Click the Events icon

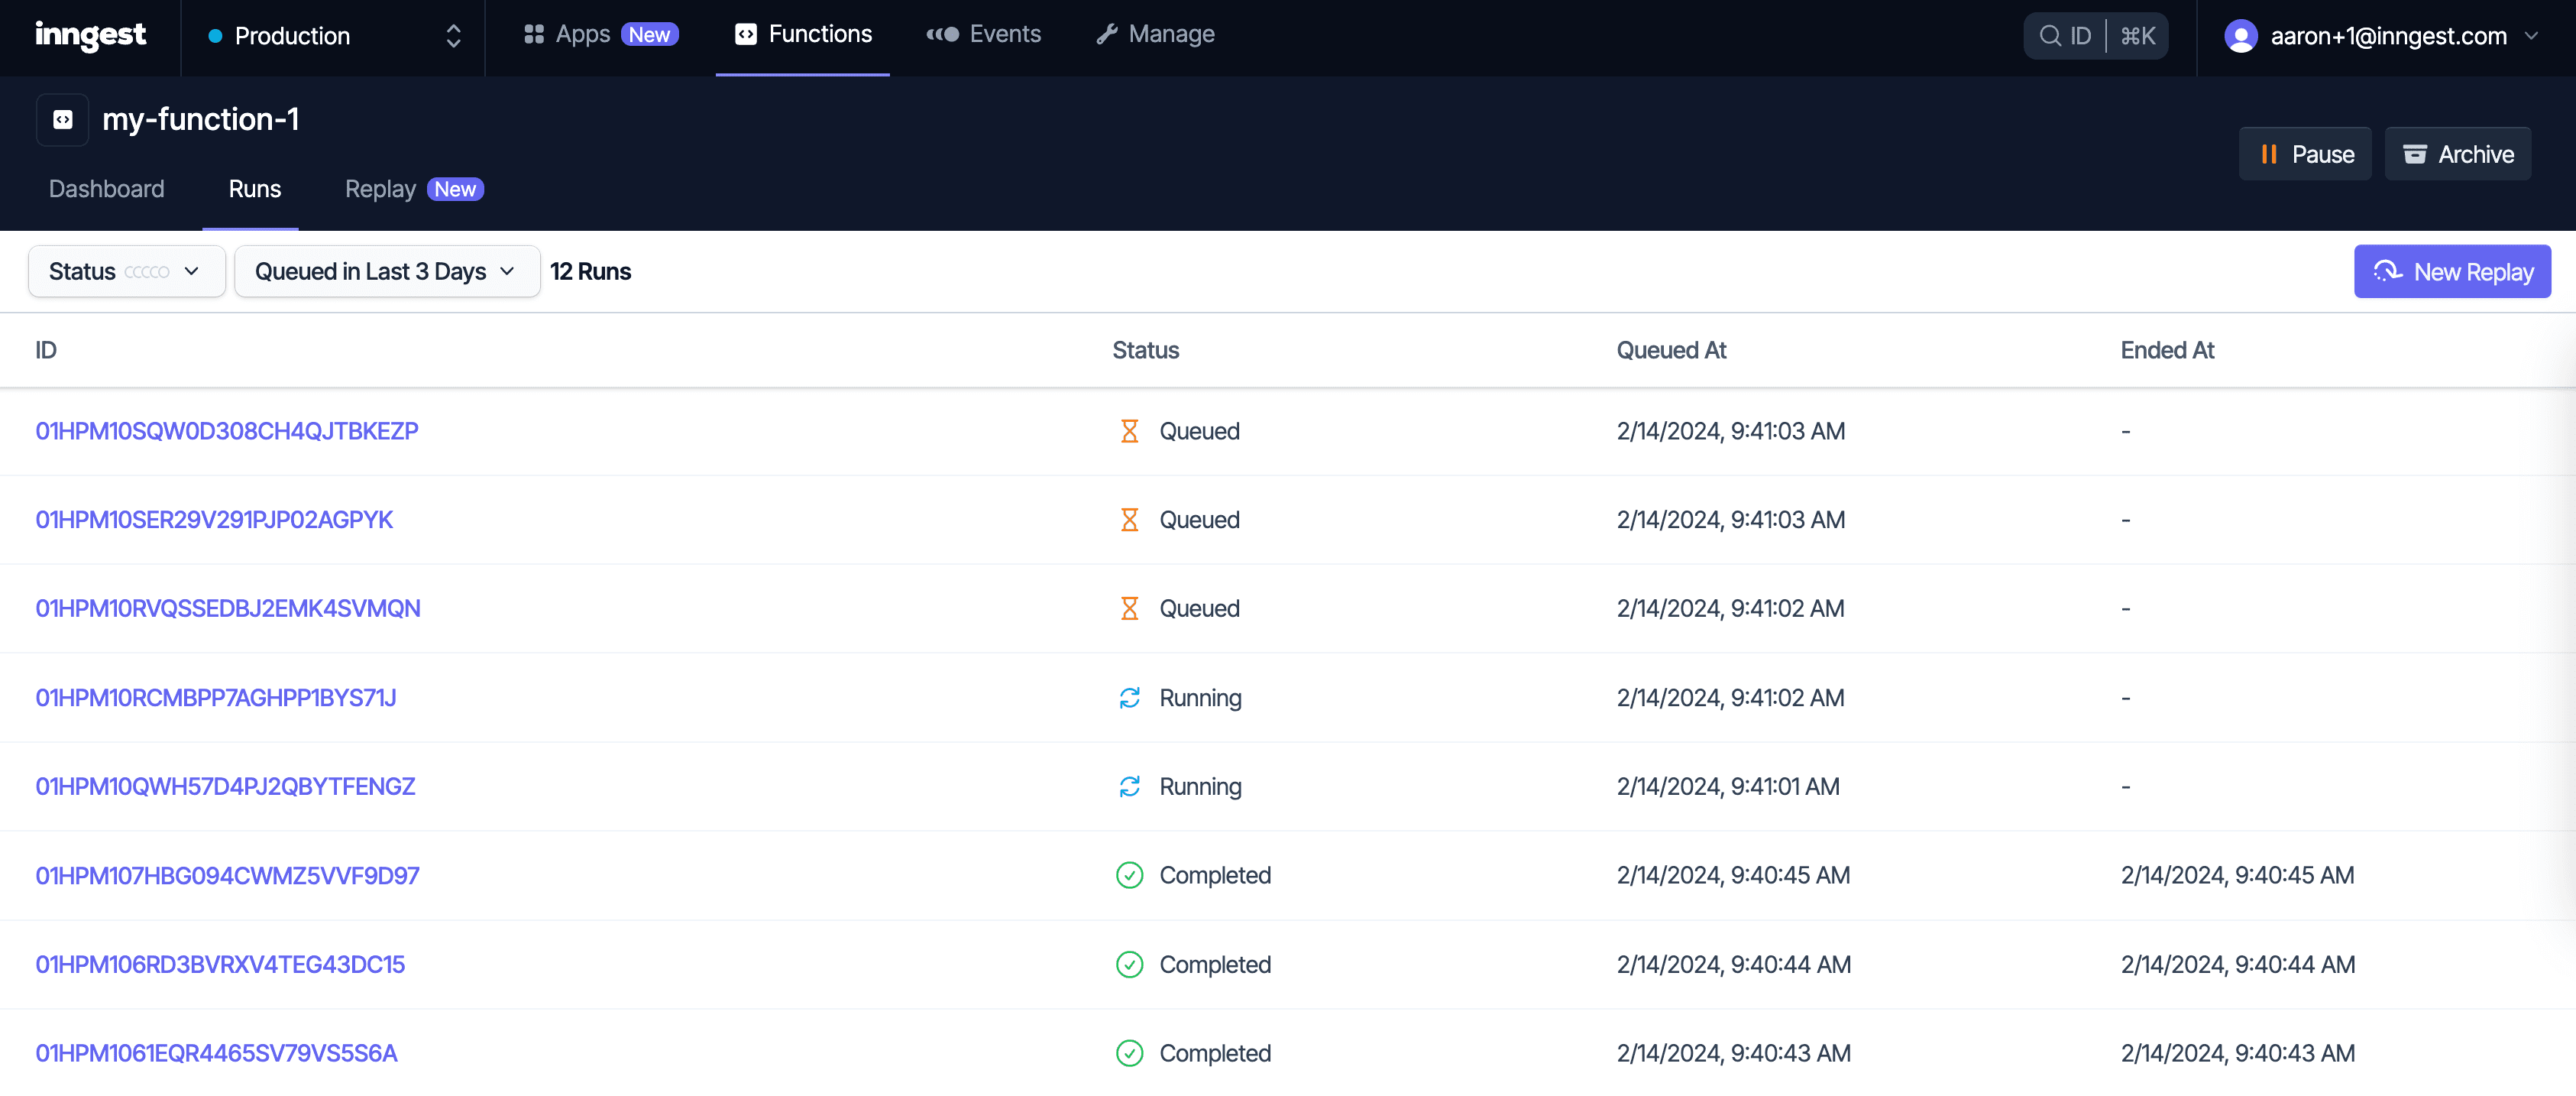click(x=942, y=34)
